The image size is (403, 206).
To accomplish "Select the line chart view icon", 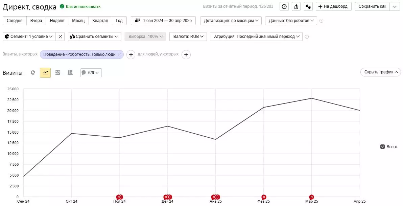I will pos(45,72).
